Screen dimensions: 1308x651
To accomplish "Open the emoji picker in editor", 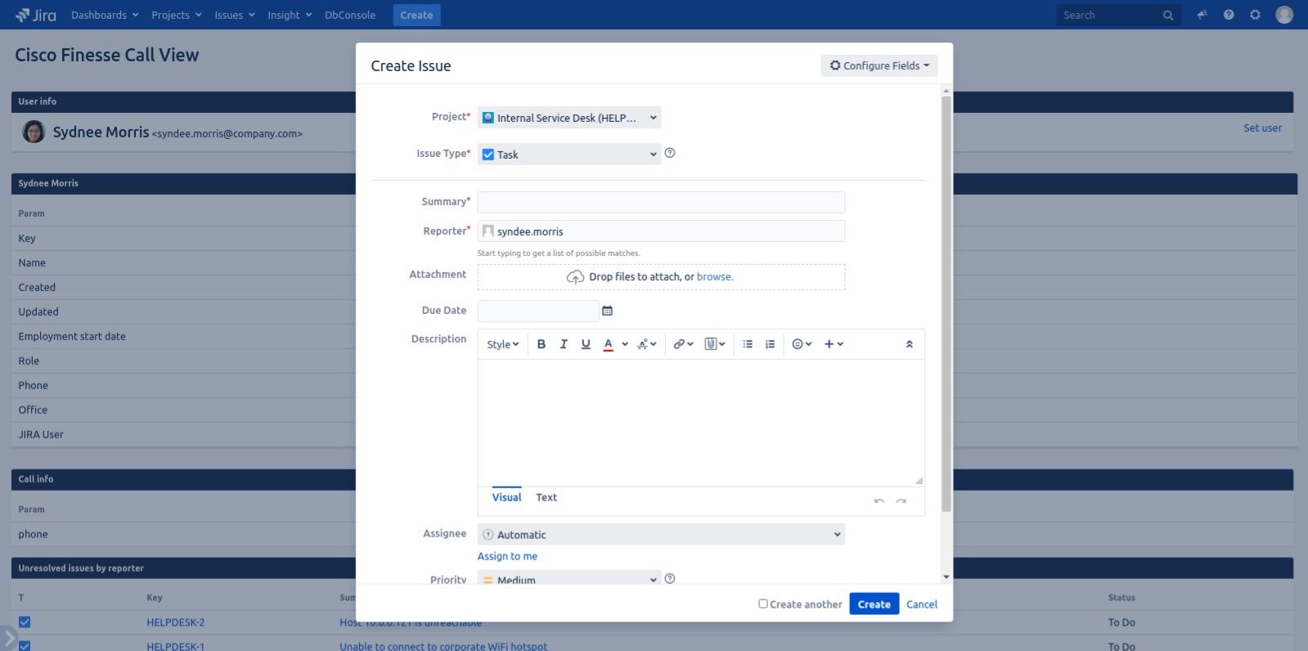I will pyautogui.click(x=802, y=344).
